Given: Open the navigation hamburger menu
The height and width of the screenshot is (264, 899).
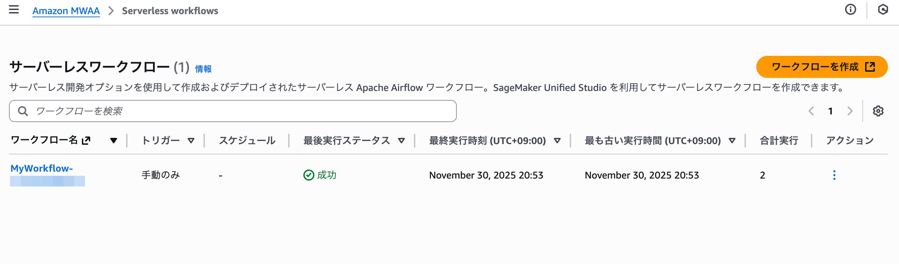Looking at the screenshot, I should (13, 10).
